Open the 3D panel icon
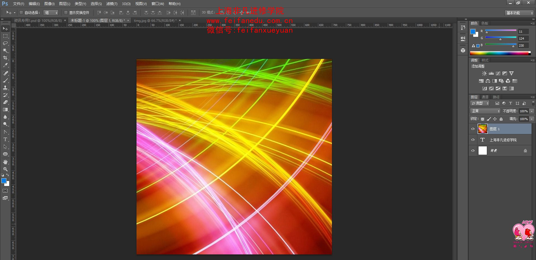Viewport: 536px width, 260px height. [463, 51]
